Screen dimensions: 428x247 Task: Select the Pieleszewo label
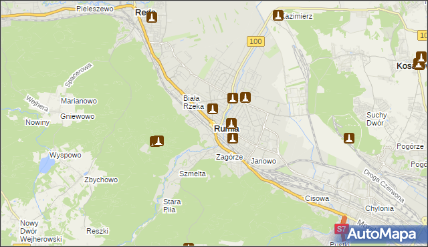coord(95,9)
